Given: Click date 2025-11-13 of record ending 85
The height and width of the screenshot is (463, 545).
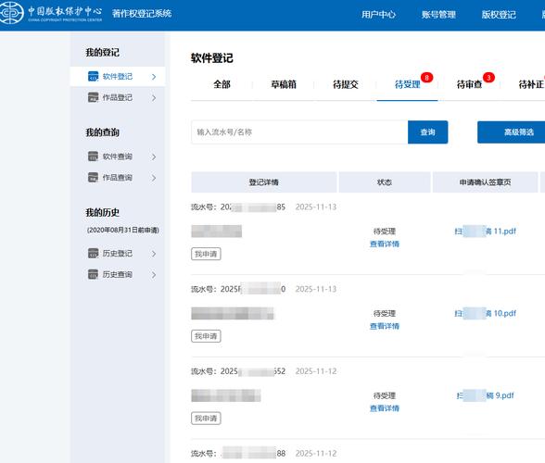Looking at the screenshot, I should pyautogui.click(x=316, y=207).
